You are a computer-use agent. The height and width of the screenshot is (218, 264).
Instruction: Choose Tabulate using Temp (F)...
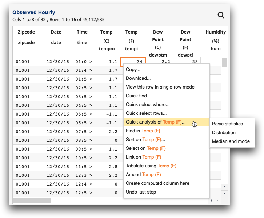tap(166, 166)
